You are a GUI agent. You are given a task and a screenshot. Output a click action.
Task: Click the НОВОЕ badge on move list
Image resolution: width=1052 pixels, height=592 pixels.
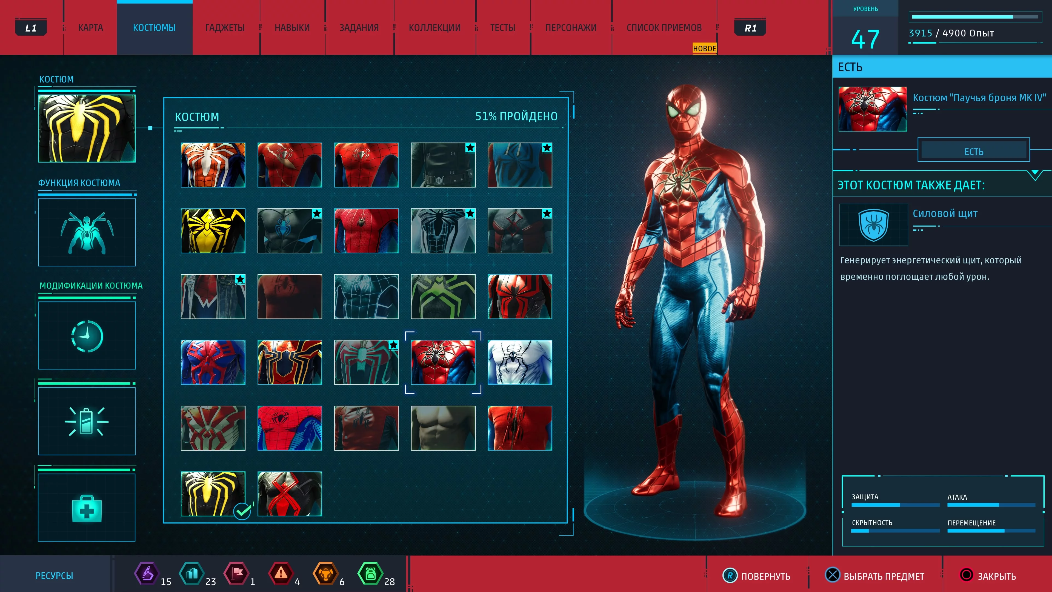coord(704,48)
